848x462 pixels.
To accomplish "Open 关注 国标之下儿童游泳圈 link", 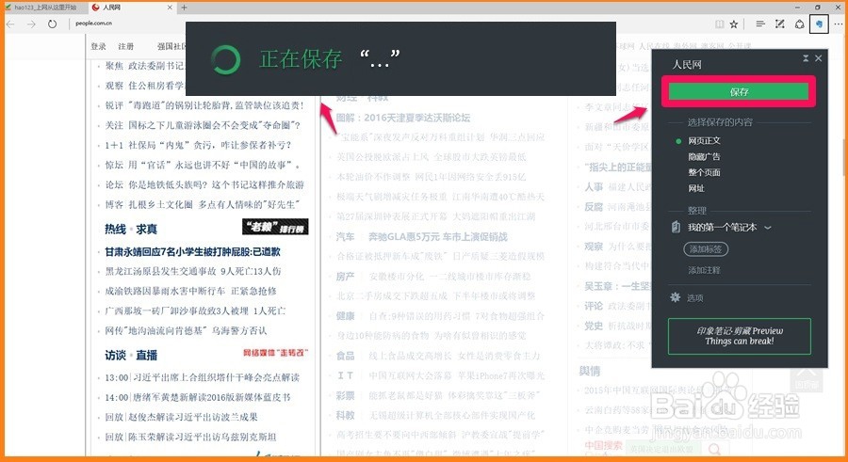I will tap(203, 125).
